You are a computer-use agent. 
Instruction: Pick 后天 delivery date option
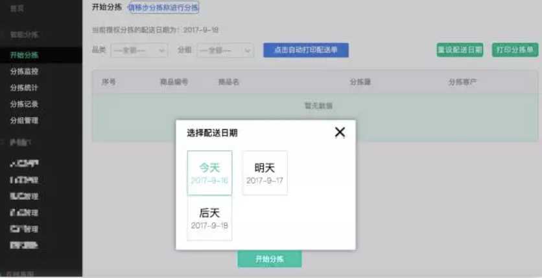[x=209, y=218]
